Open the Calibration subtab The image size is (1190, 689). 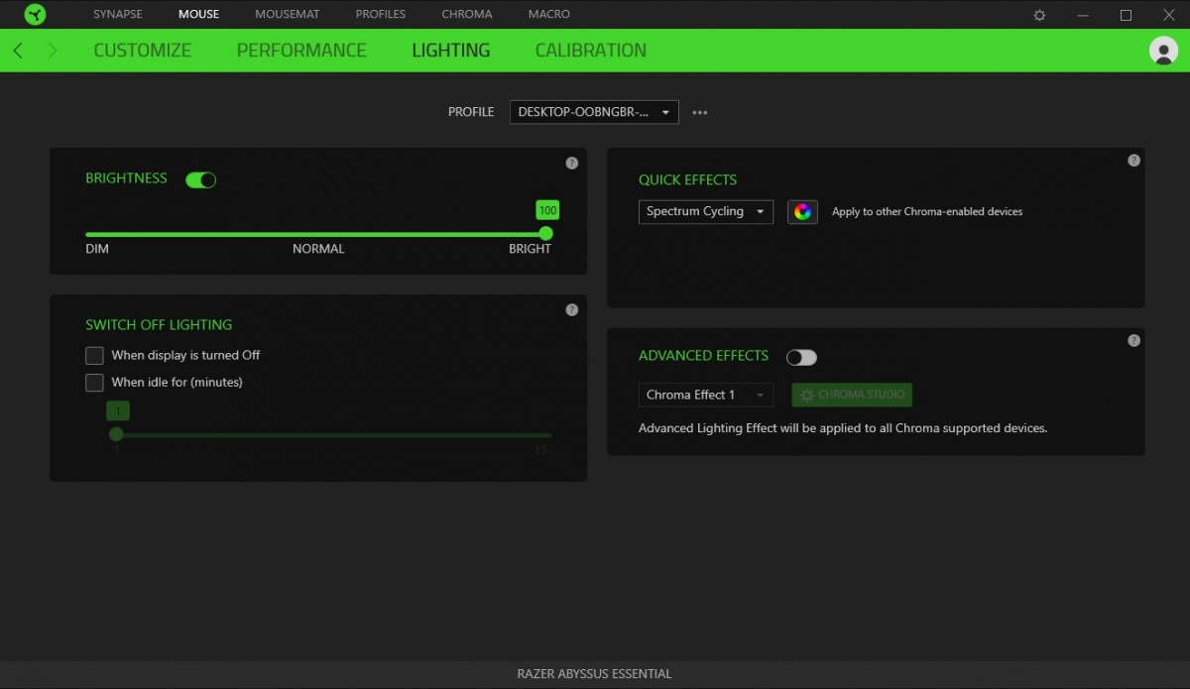click(x=591, y=51)
